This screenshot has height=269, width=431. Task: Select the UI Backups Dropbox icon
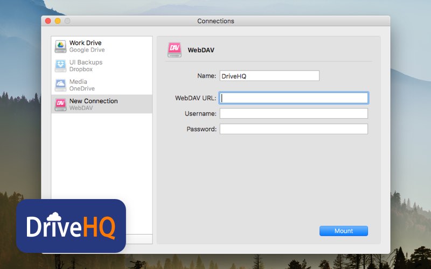pyautogui.click(x=60, y=66)
